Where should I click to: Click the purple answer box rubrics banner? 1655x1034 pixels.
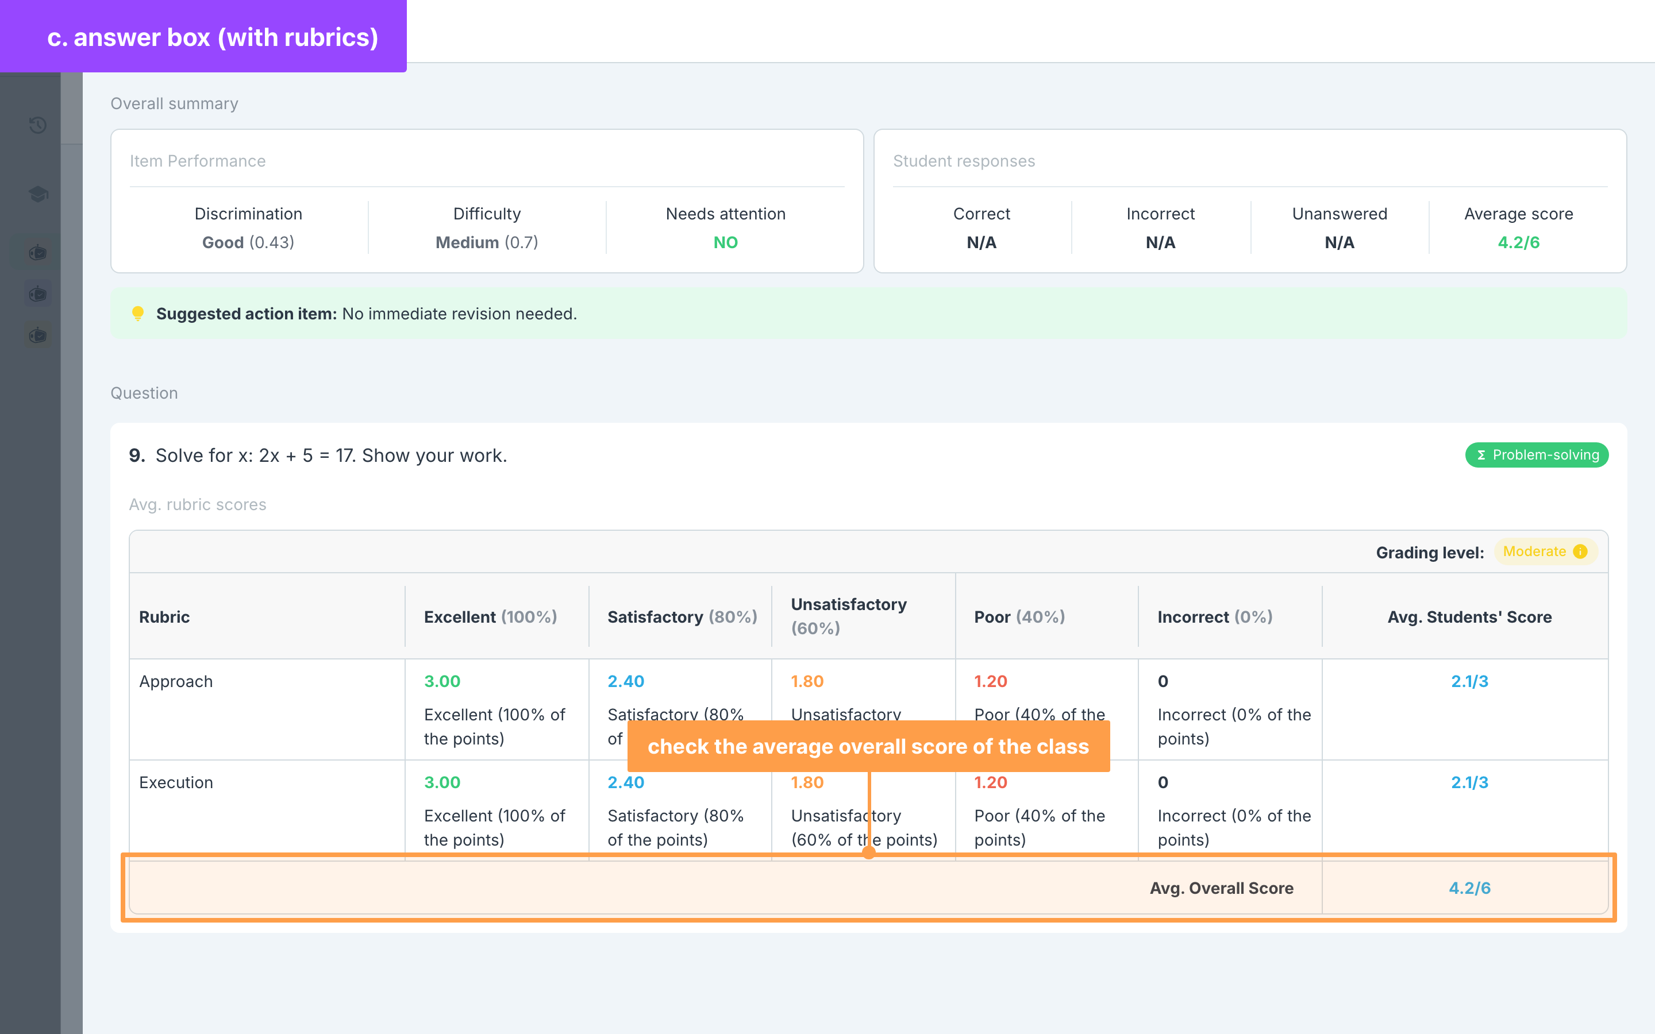click(203, 36)
